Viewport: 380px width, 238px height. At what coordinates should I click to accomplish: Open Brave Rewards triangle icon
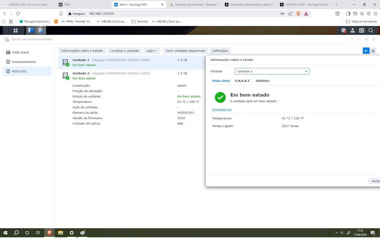(x=306, y=14)
